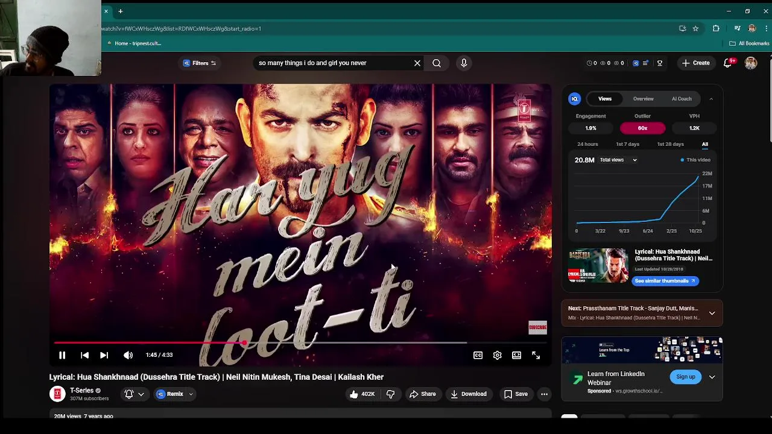
Task: Open the YouTube notifications bell
Action: point(728,63)
